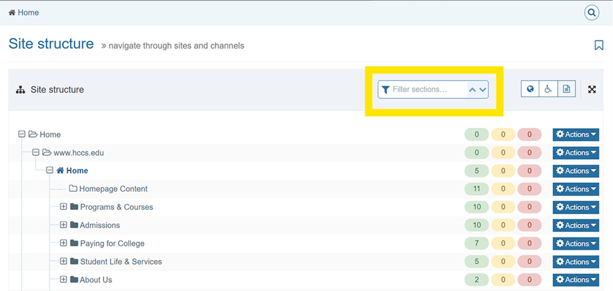
Task: Open Actions menu for Paying for College
Action: click(x=576, y=243)
